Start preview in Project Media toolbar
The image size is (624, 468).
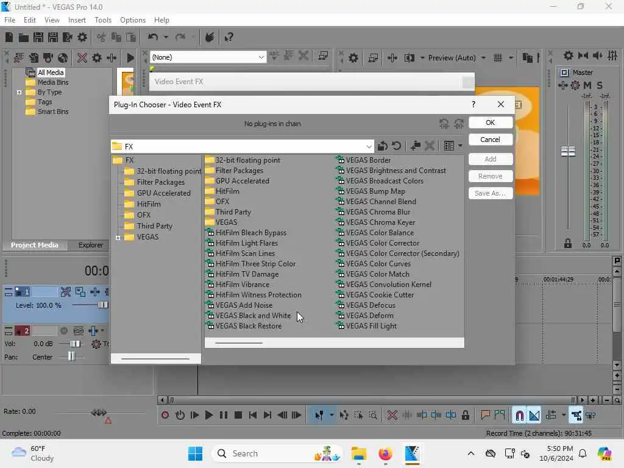point(130,58)
